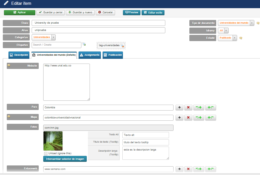This screenshot has width=260, height=175.
Task: Remove the Enlaceweb value with red X
Action: point(188,169)
